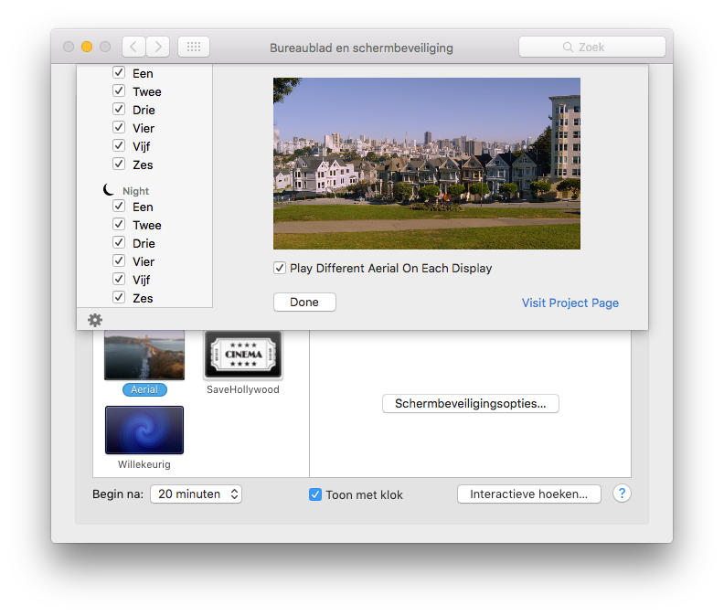Screen dimensions: 724x616
Task: Toggle Twee checkbox under Night
Action: point(119,225)
